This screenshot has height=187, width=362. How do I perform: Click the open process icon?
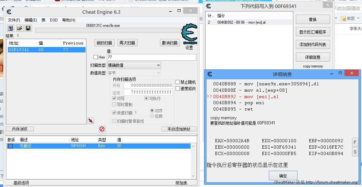pos(11,28)
